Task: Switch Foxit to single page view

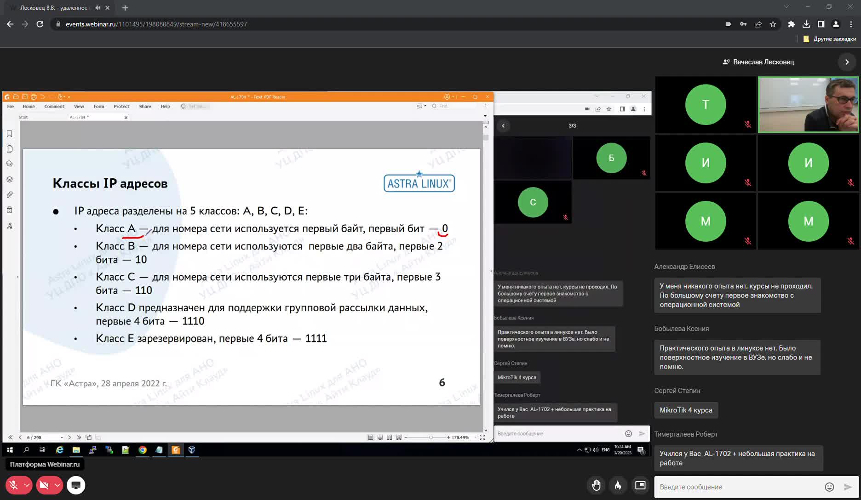Action: 371,437
